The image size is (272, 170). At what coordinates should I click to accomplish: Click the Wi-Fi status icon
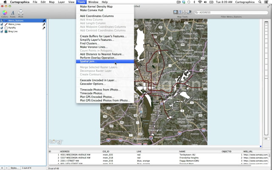200,2
